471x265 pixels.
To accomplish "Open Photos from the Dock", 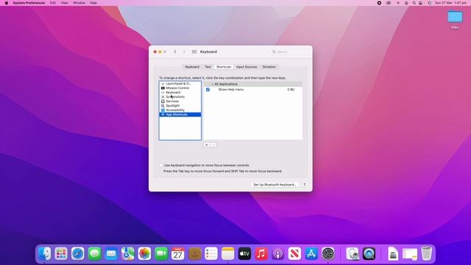I will 144,254.
